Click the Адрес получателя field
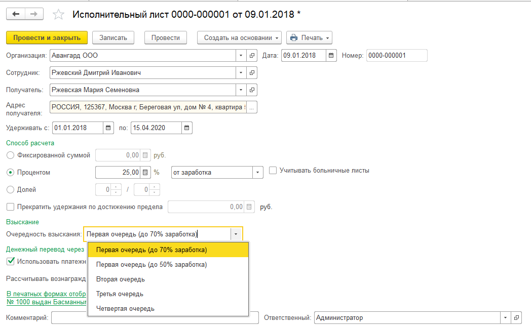The height and width of the screenshot is (327, 531). (x=148, y=107)
